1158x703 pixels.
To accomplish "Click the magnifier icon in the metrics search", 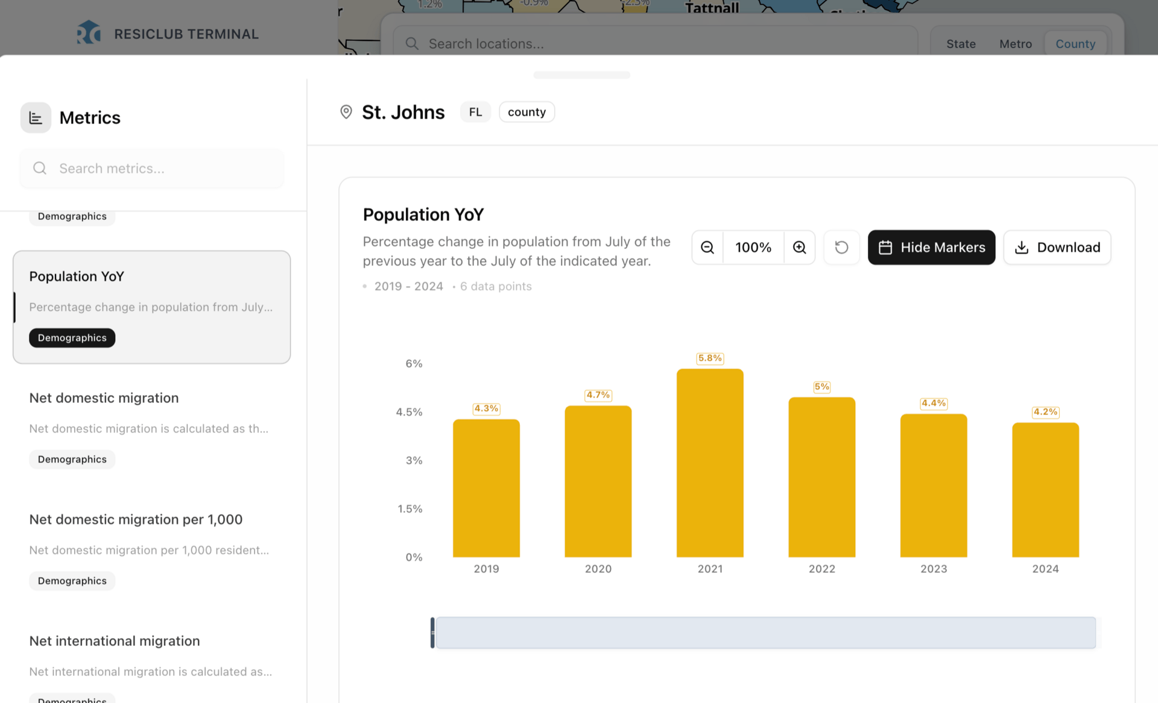I will (x=40, y=169).
